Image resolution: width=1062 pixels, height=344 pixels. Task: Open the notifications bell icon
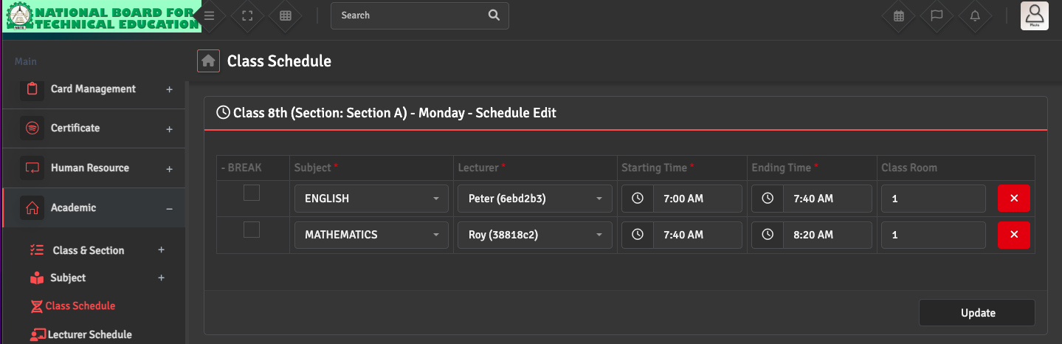975,16
